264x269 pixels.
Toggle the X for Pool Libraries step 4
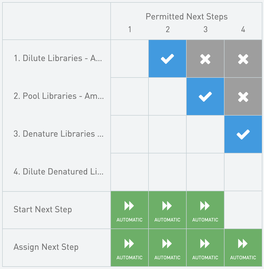pos(243,97)
